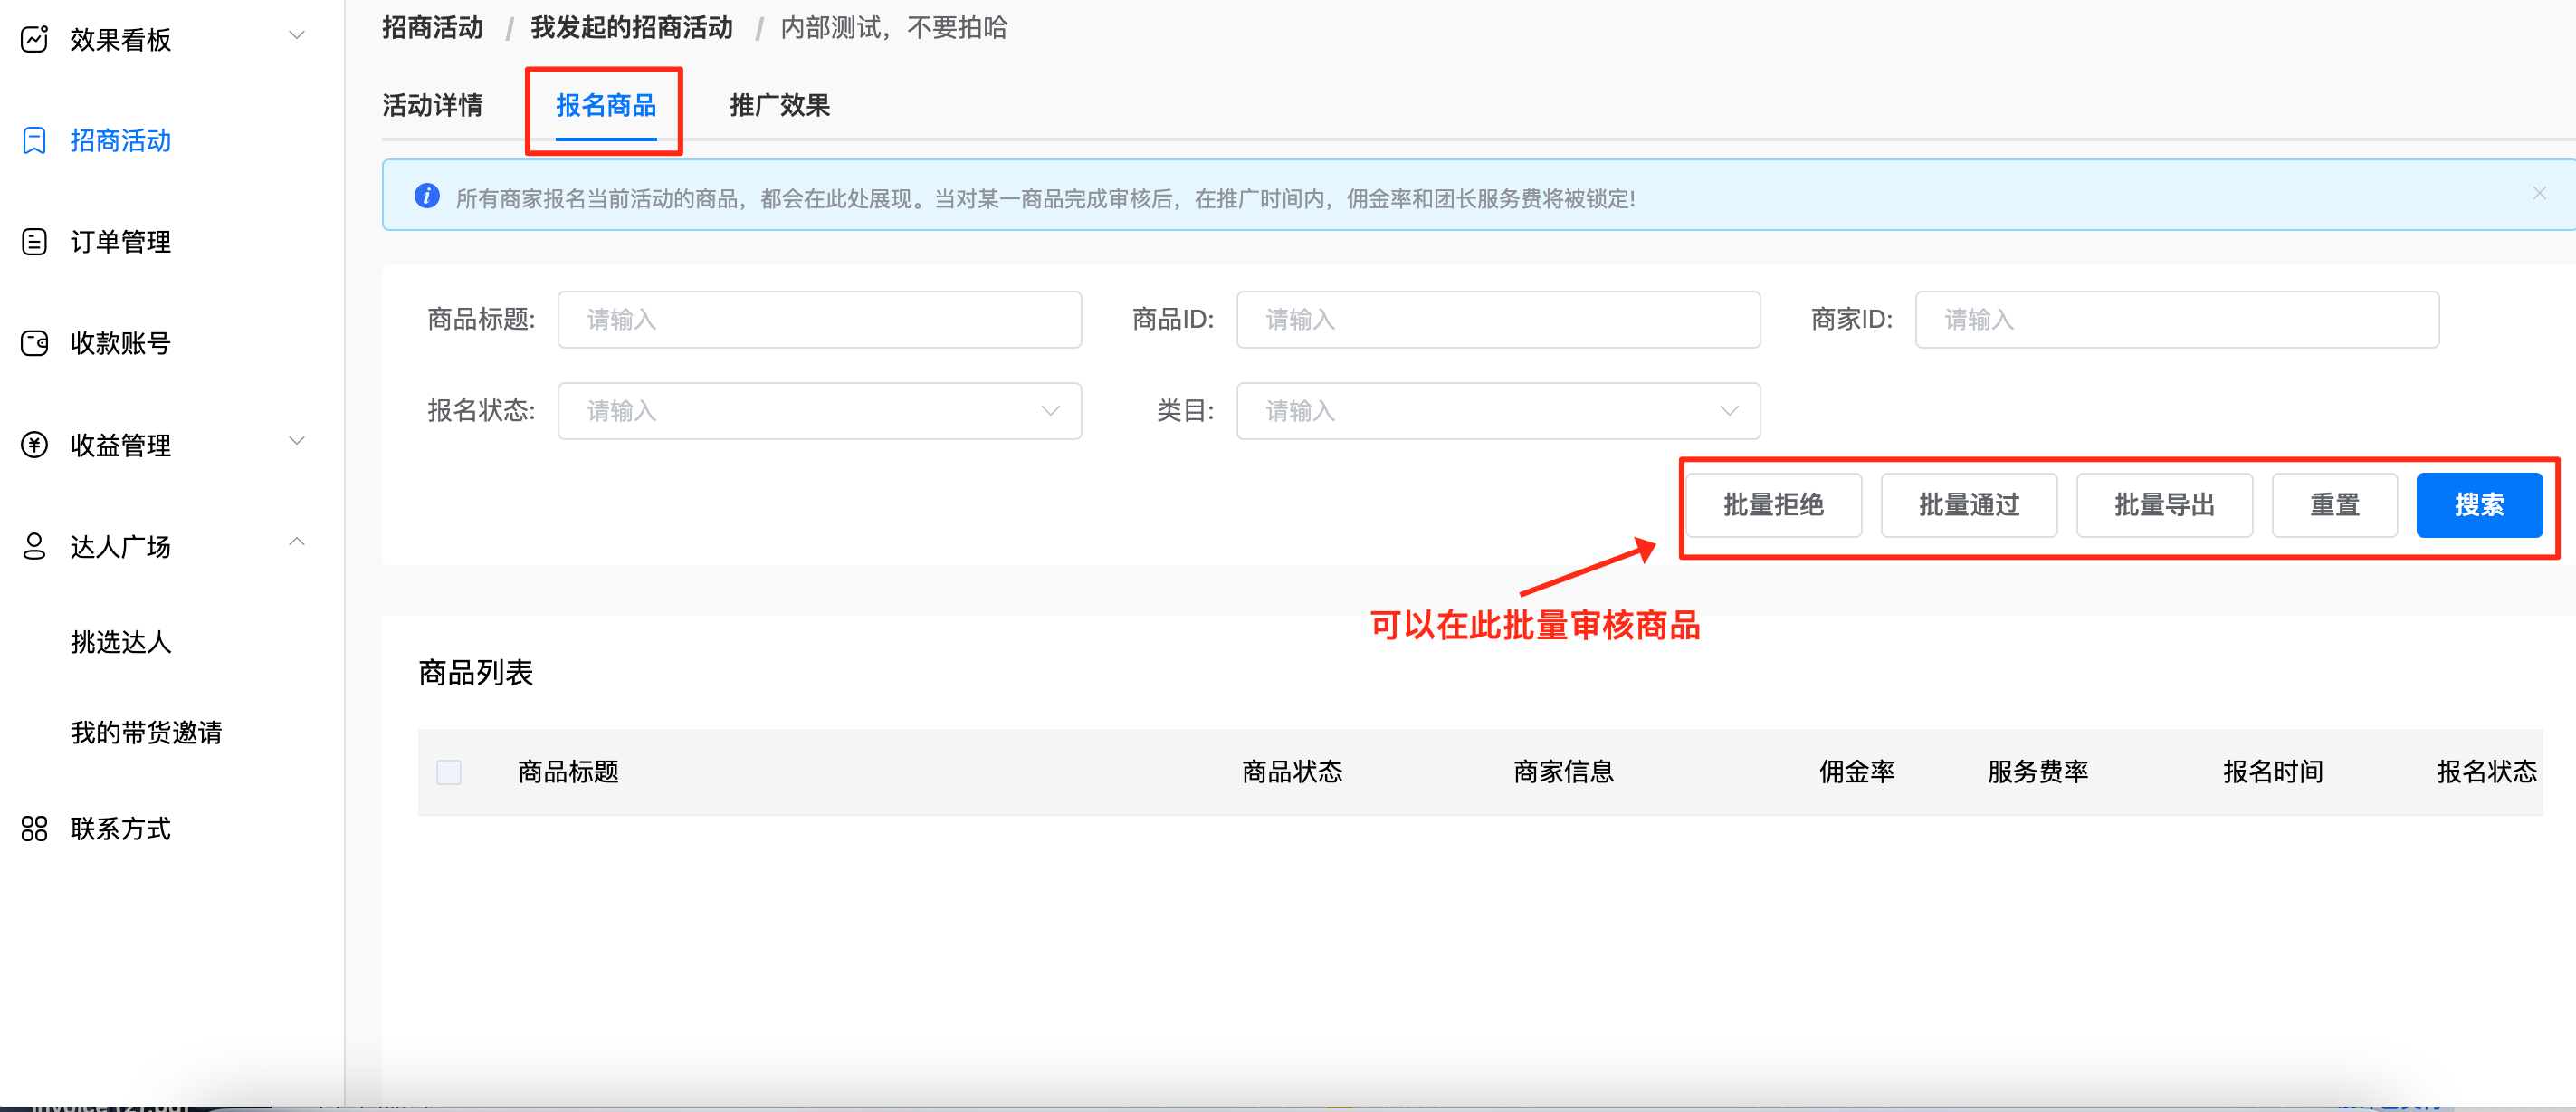This screenshot has width=2576, height=1112.
Task: Click the blue 搜索 button
Action: [2479, 505]
